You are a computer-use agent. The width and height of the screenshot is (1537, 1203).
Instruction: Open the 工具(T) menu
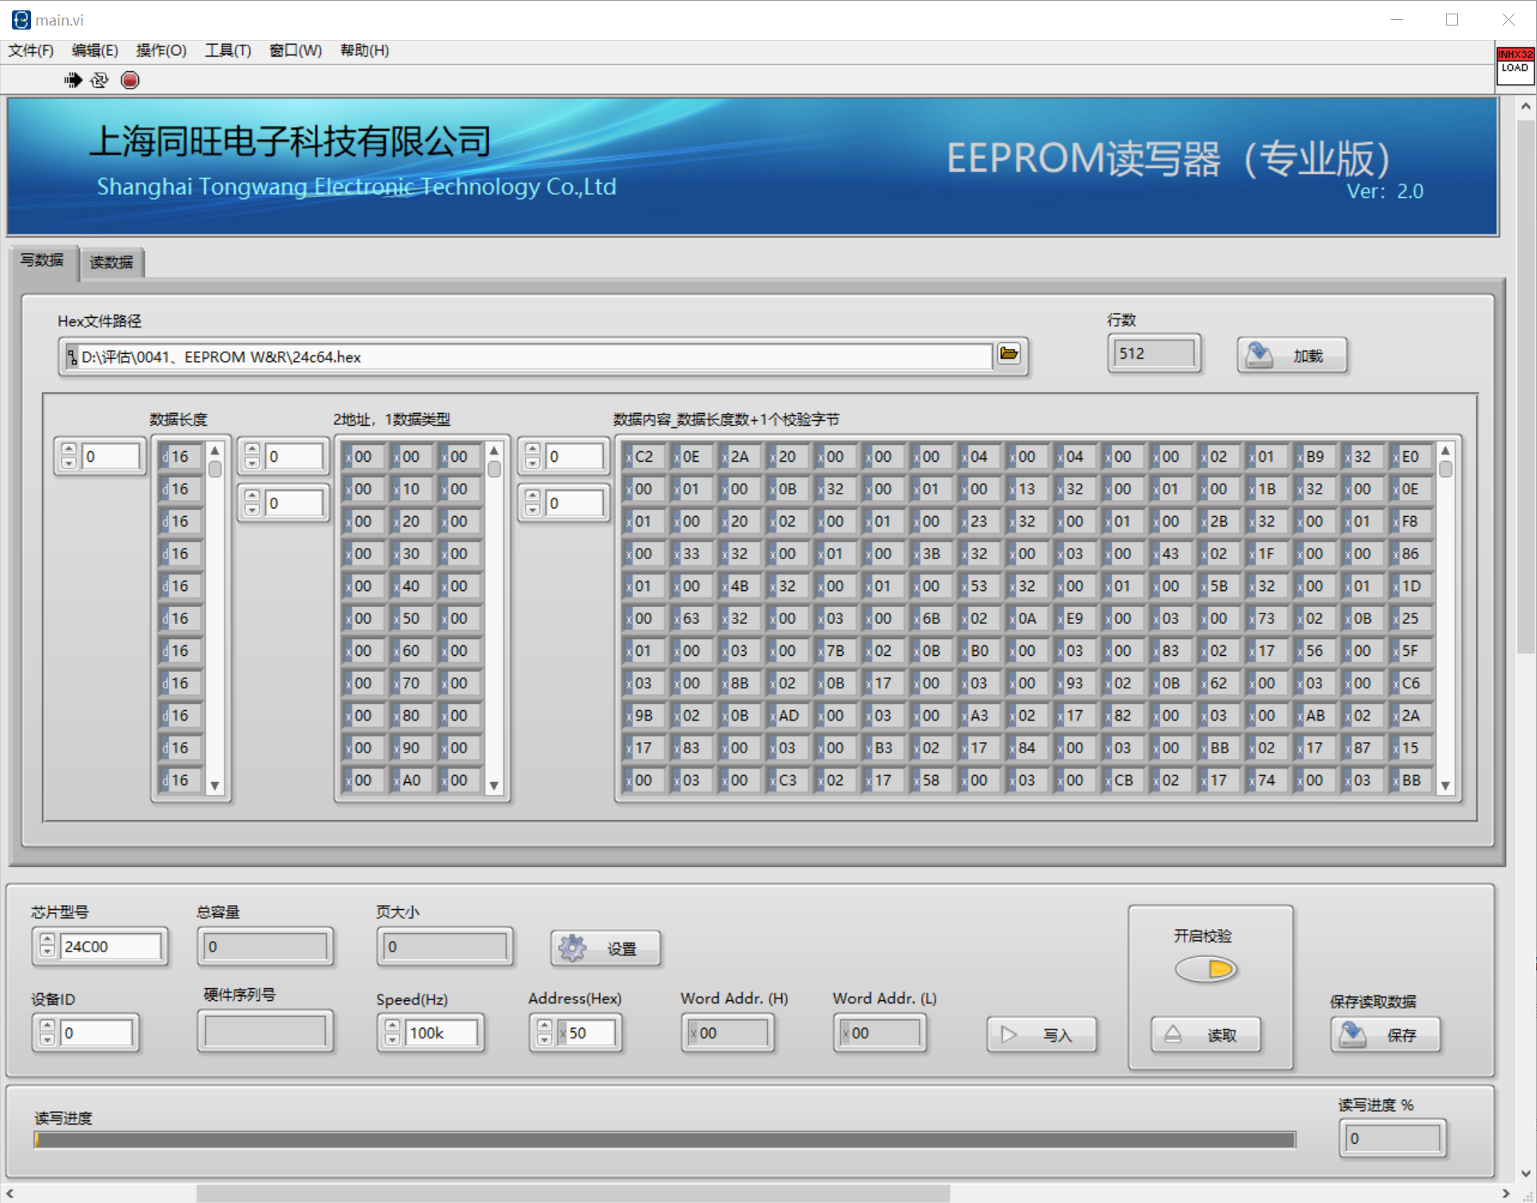point(228,50)
